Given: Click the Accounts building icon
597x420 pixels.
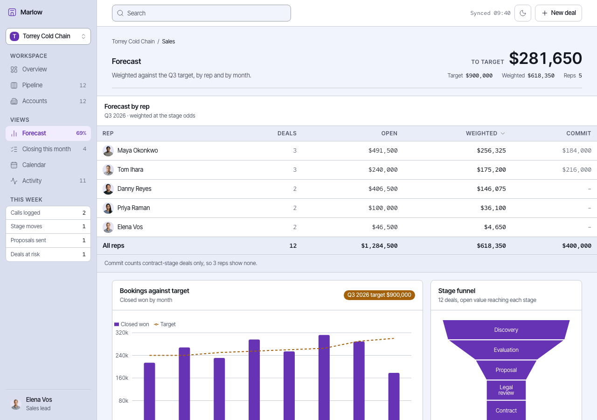Looking at the screenshot, I should point(14,101).
